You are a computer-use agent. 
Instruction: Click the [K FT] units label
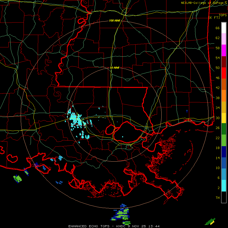pyautogui.click(x=214, y=17)
